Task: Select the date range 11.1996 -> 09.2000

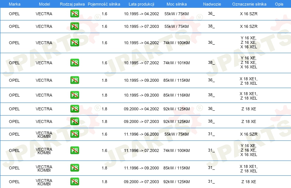Action: click(141, 168)
